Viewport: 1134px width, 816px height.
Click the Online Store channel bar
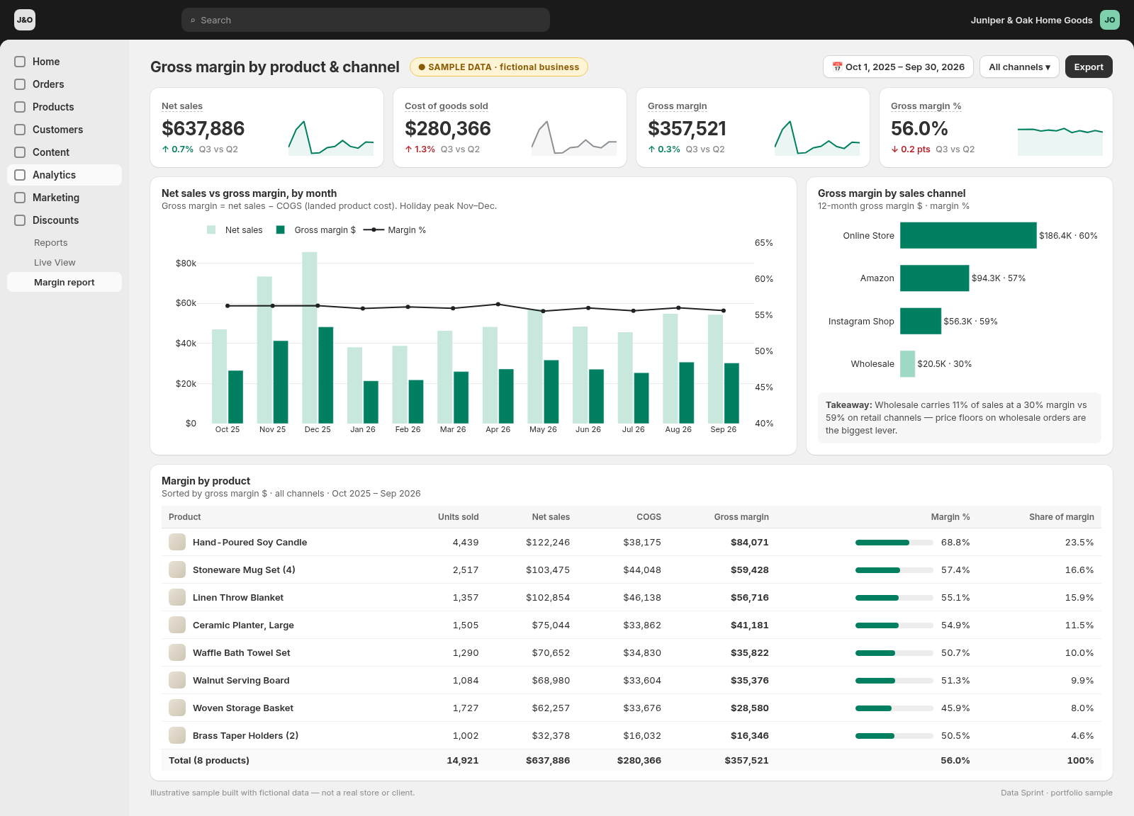(968, 235)
